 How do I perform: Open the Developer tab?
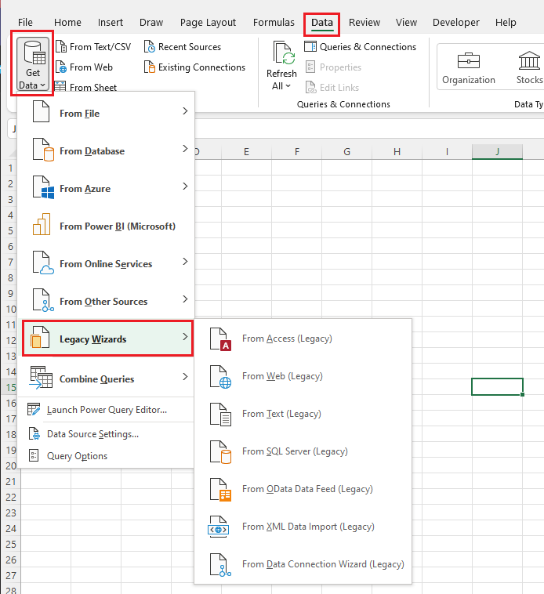click(455, 23)
